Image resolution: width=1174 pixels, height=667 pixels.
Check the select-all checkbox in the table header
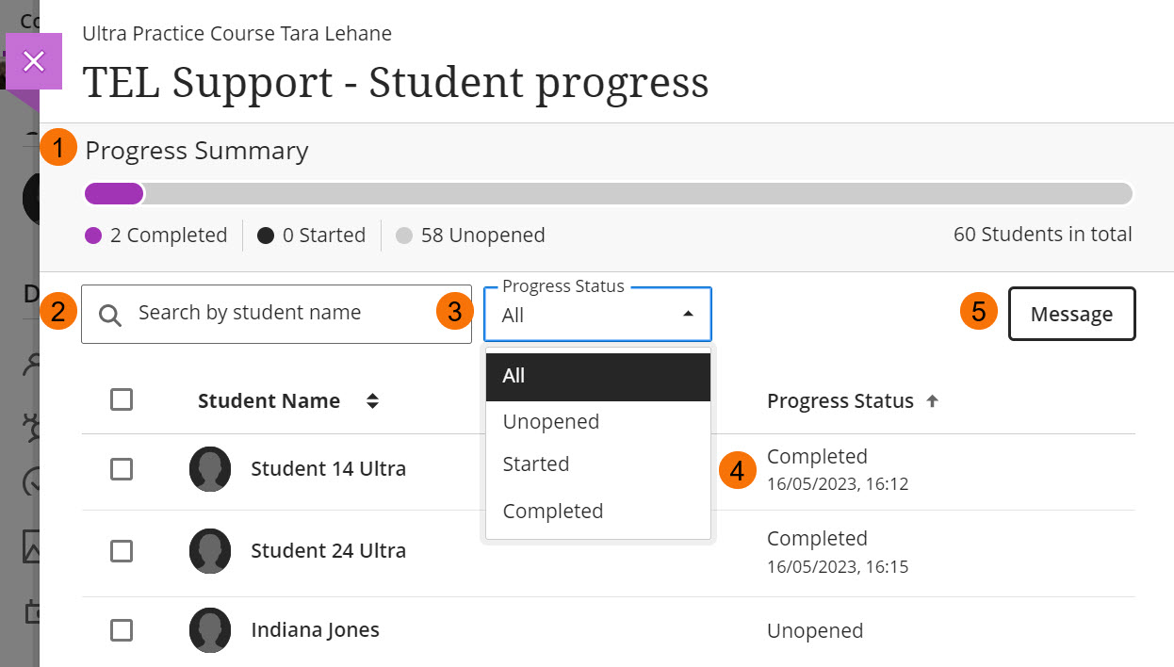coord(122,399)
